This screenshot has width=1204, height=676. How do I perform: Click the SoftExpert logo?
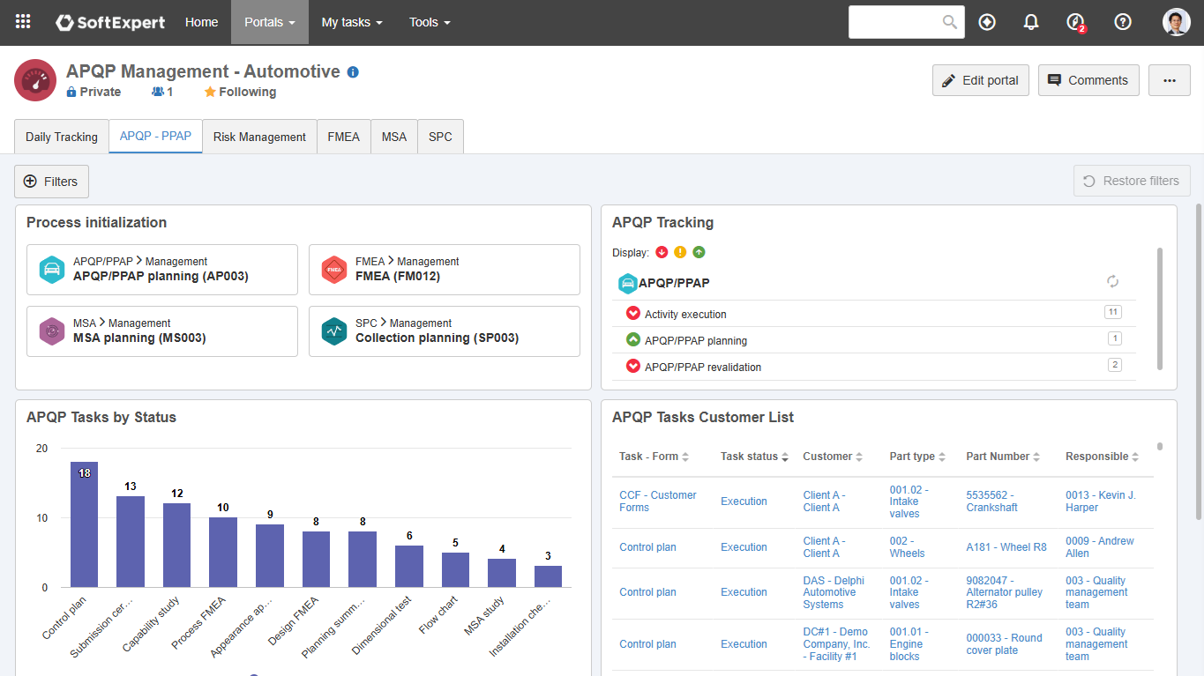tap(110, 22)
